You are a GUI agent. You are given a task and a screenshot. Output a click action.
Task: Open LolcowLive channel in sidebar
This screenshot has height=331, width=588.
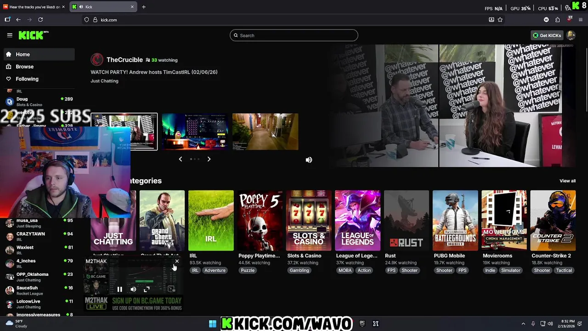(39, 304)
